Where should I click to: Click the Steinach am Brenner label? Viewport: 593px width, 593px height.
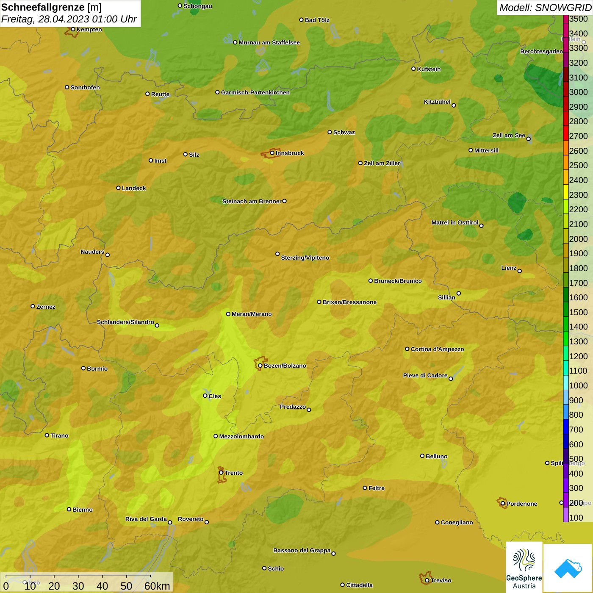(252, 201)
